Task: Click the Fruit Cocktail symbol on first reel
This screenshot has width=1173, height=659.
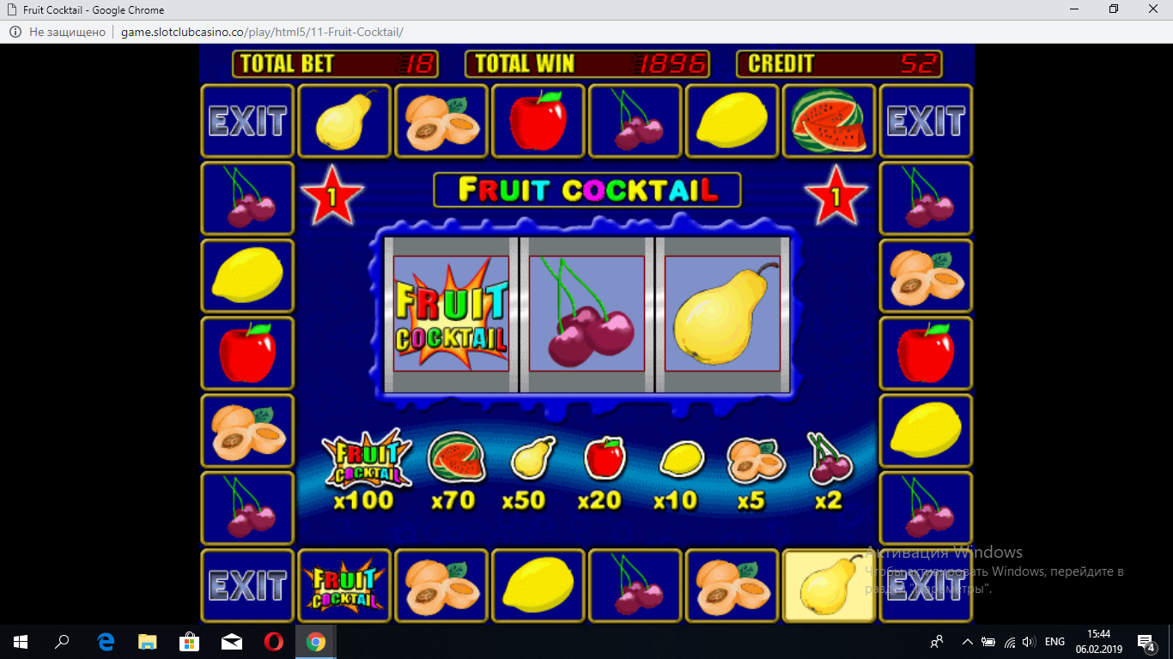Action: 451,313
